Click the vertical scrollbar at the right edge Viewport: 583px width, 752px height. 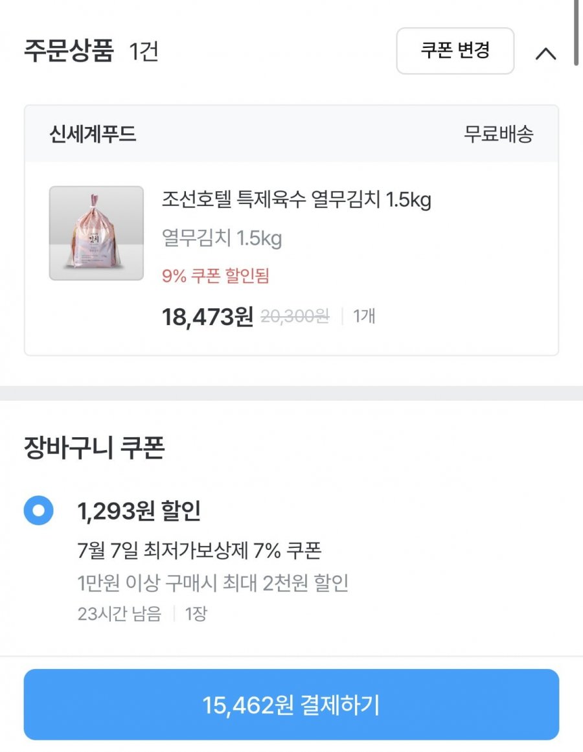pyautogui.click(x=577, y=32)
